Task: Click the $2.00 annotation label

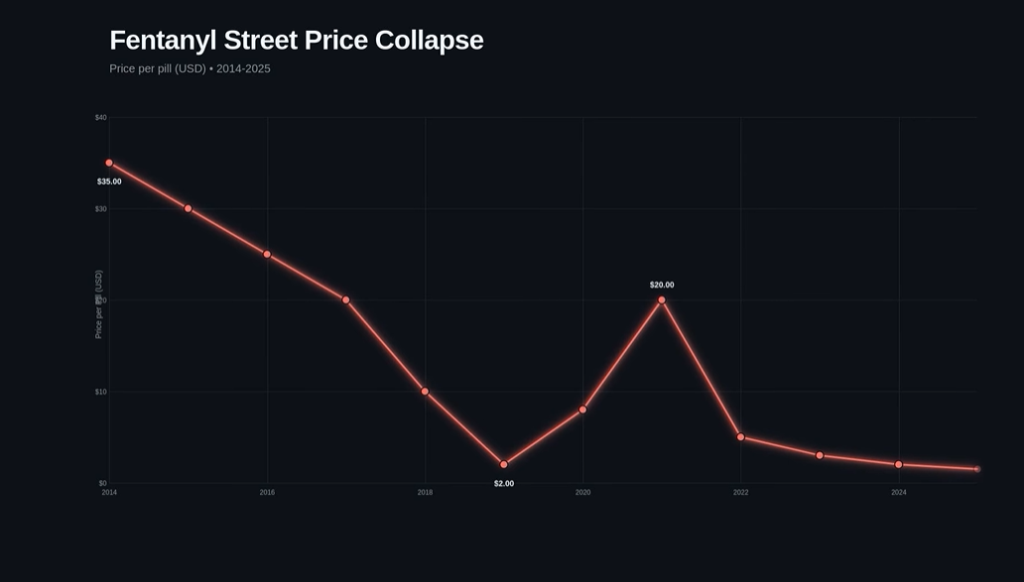Action: [x=504, y=483]
